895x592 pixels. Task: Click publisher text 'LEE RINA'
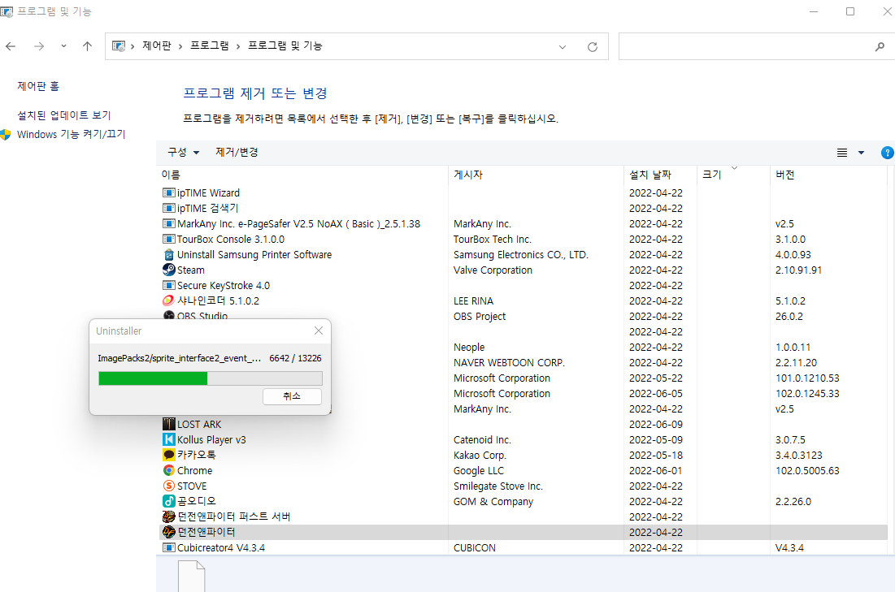coord(473,301)
